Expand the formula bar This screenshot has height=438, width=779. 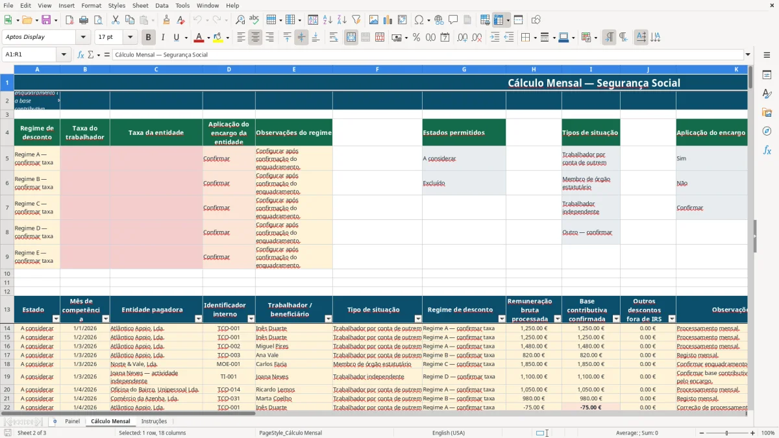pyautogui.click(x=748, y=55)
